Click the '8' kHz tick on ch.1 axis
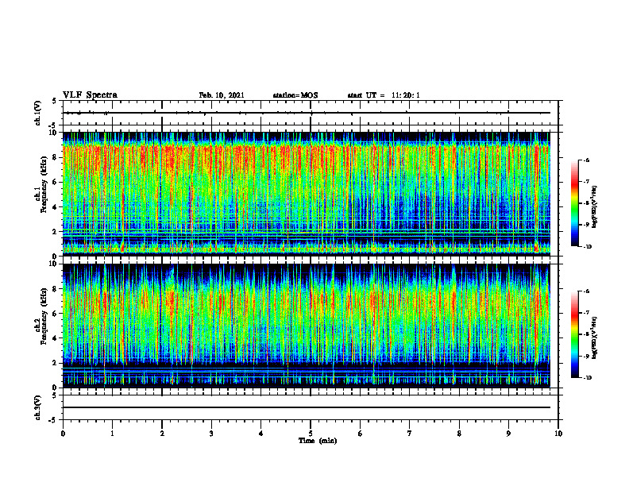 pos(56,157)
